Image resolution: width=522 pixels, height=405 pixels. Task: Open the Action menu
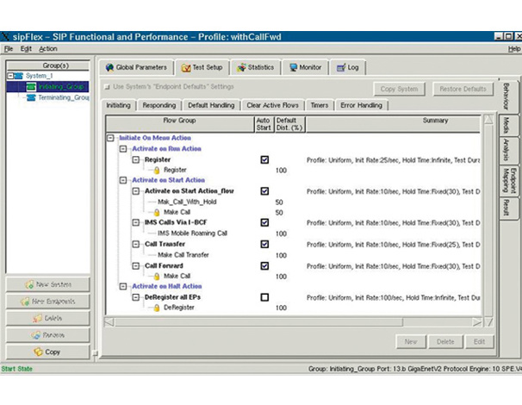pos(48,49)
